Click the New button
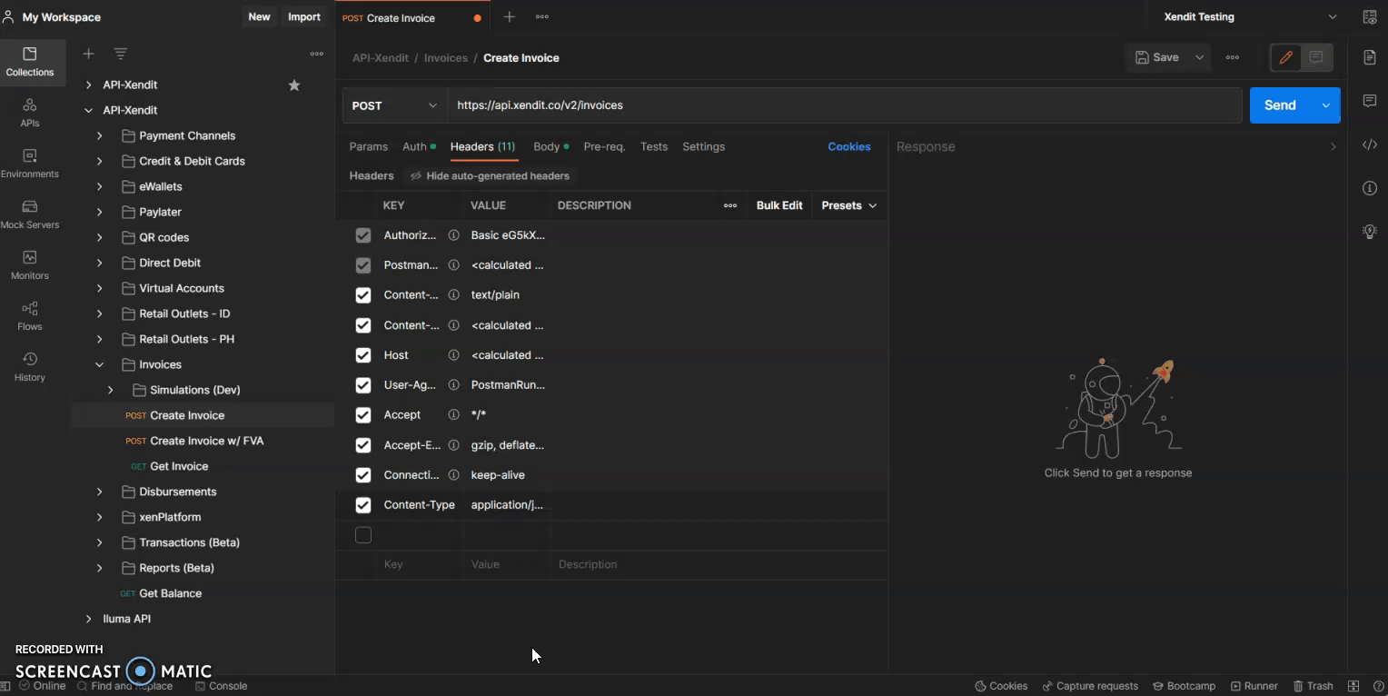 click(x=259, y=17)
